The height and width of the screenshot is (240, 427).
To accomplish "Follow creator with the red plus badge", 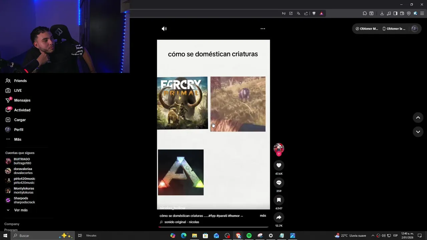I will point(279,154).
